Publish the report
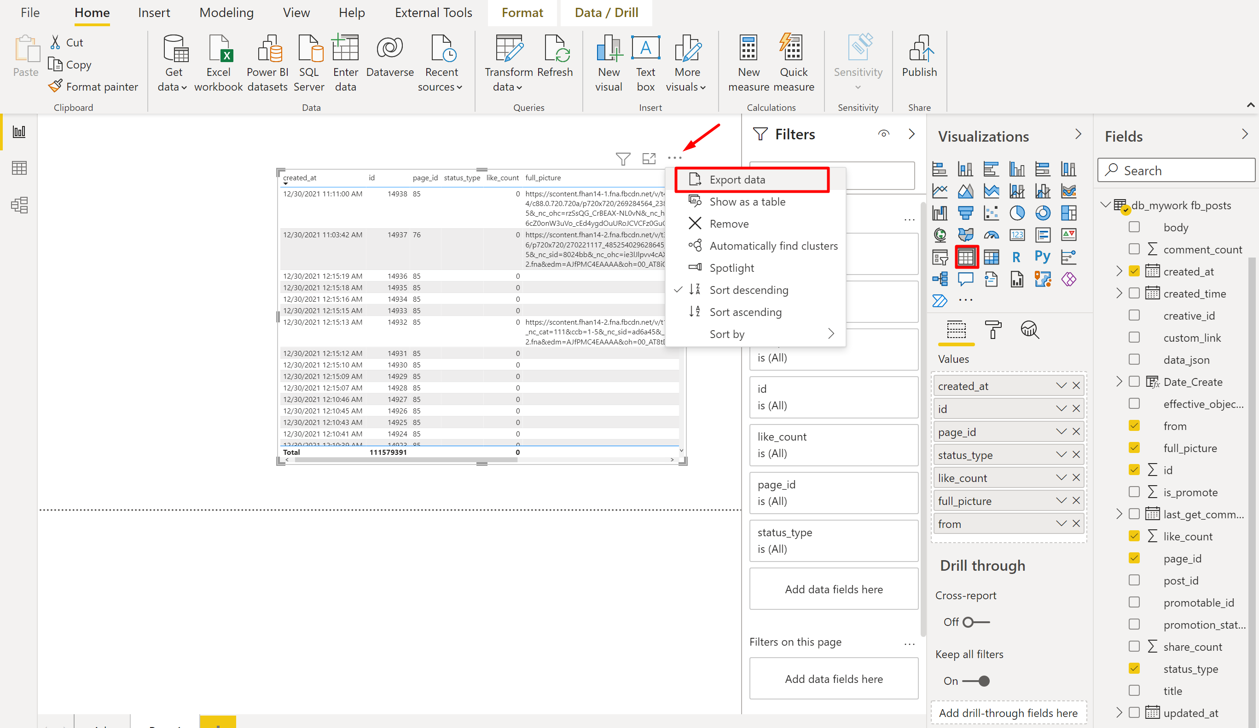 (x=919, y=57)
